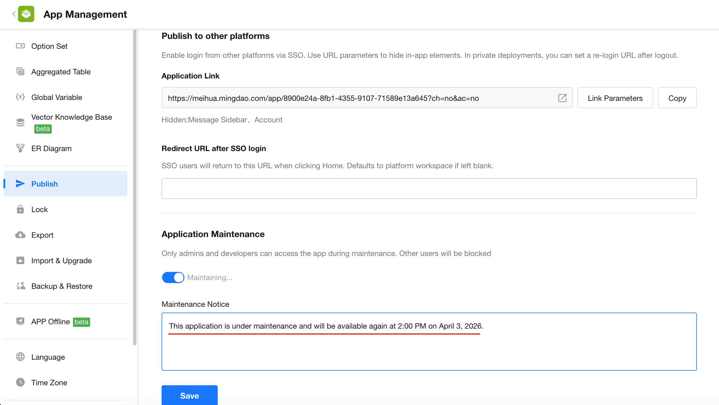The height and width of the screenshot is (405, 719).
Task: Open application link in new window icon
Action: 562,98
